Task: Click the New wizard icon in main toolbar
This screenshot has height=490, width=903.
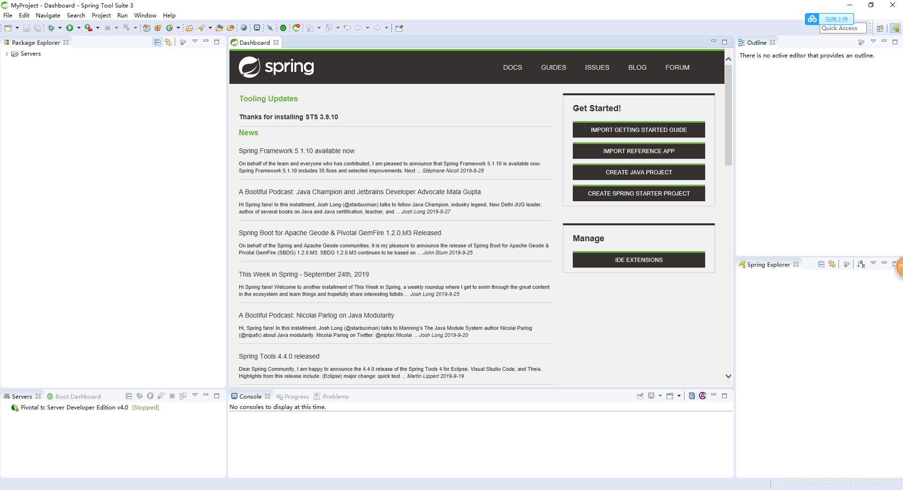Action: pos(8,28)
